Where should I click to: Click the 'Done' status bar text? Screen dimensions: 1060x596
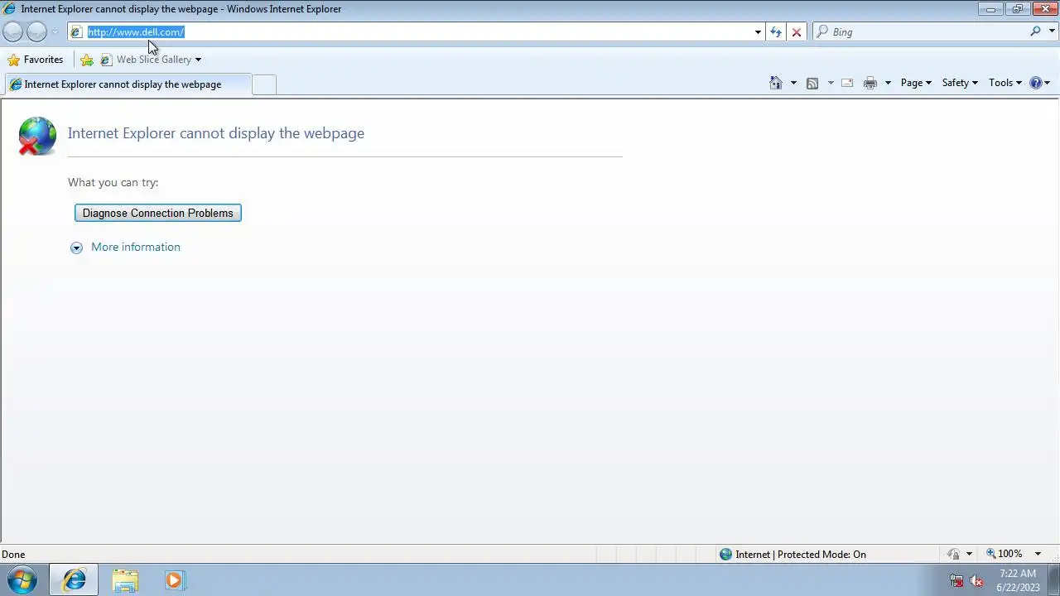pyautogui.click(x=13, y=555)
